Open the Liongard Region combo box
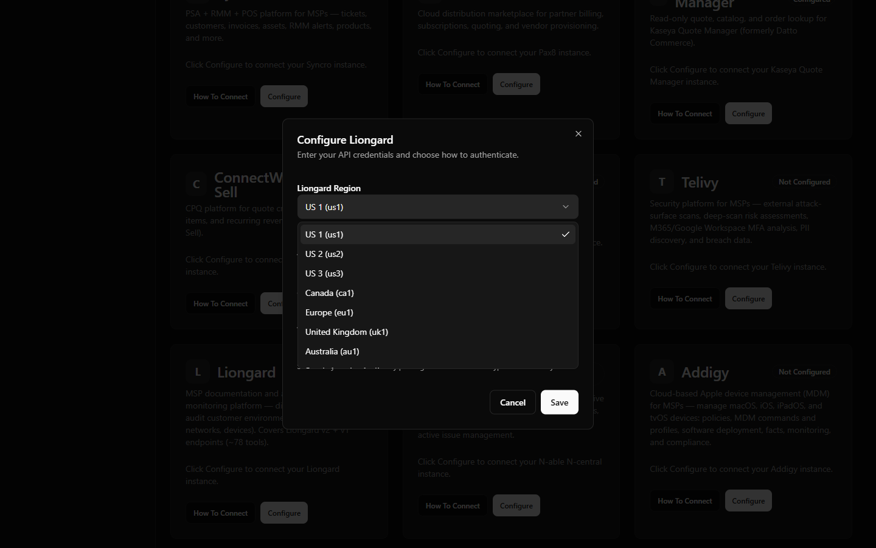Screen dimensions: 876x548 click(x=437, y=207)
